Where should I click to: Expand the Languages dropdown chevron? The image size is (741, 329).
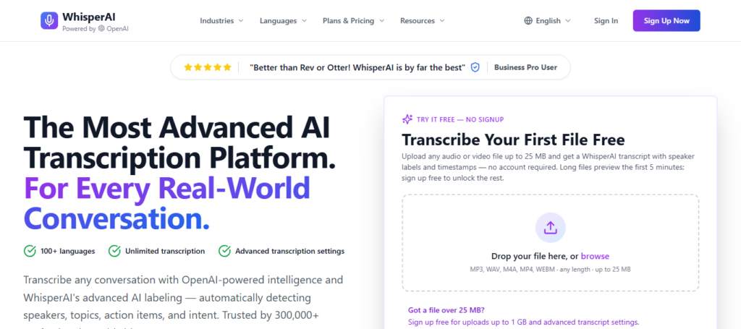pyautogui.click(x=305, y=21)
